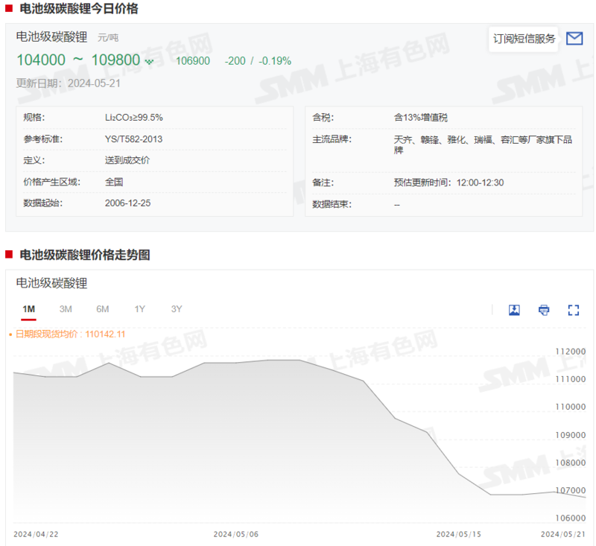Click the 主流品牌 row label
This screenshot has height=546, width=596.
(x=332, y=139)
